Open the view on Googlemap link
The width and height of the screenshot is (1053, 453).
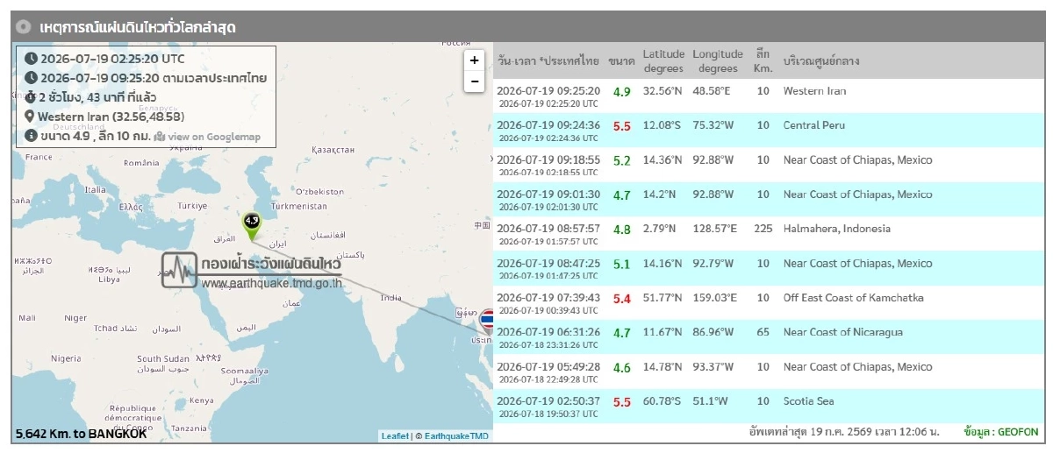(214, 137)
